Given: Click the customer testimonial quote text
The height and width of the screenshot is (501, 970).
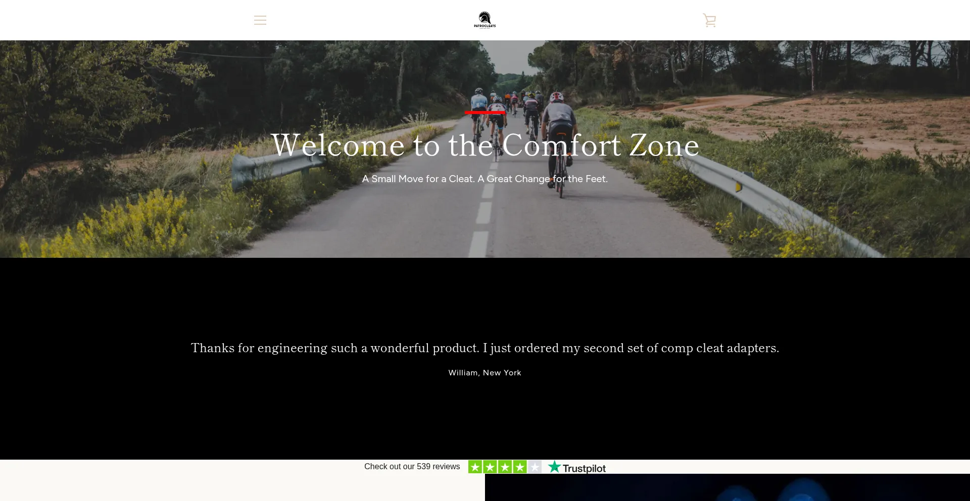Looking at the screenshot, I should tap(484, 348).
